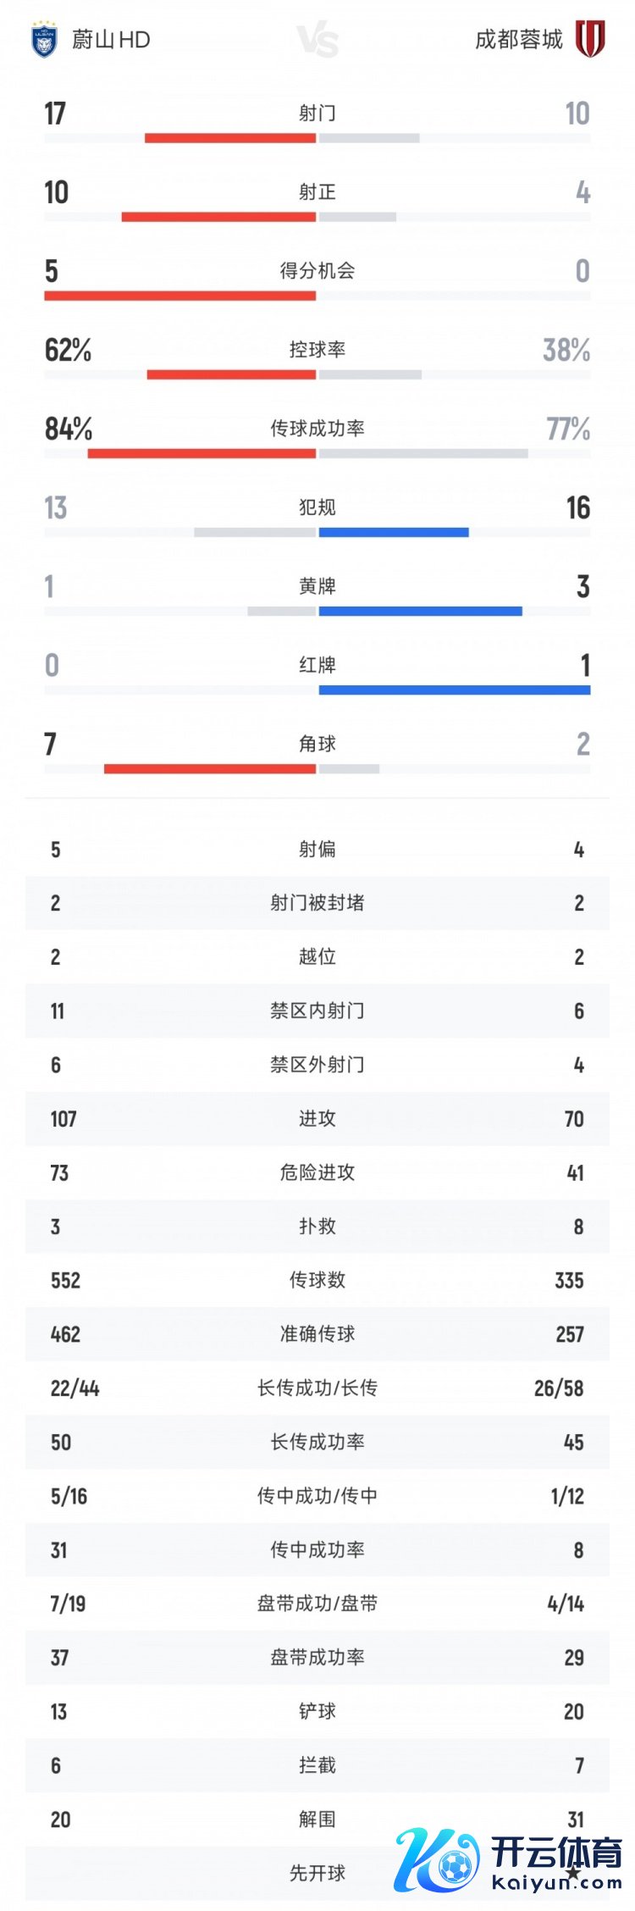Click the 危险进攻 stat row
Screen dimensions: 635x1911
317,1172
